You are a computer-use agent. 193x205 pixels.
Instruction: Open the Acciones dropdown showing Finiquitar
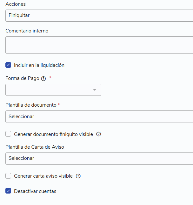point(99,16)
